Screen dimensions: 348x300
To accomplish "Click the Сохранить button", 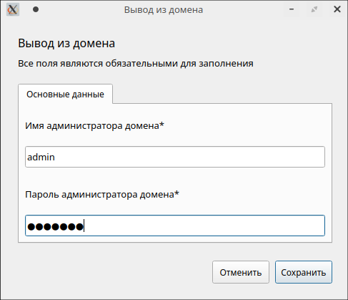I will (304, 272).
